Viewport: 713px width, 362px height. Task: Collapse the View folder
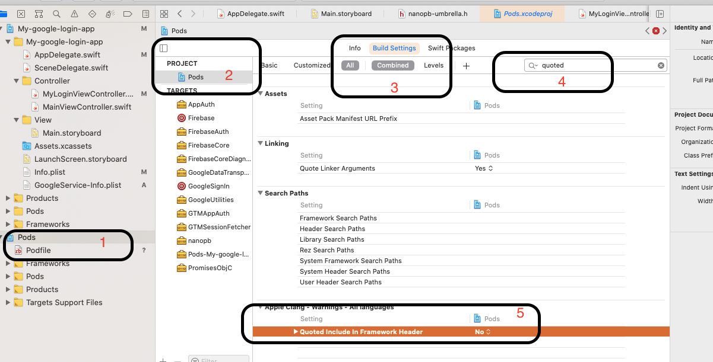click(x=16, y=120)
